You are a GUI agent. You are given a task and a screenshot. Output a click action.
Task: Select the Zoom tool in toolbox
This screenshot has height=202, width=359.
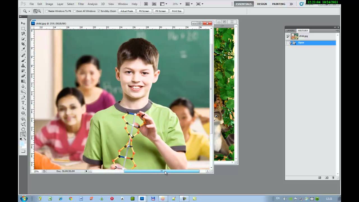pos(23,135)
